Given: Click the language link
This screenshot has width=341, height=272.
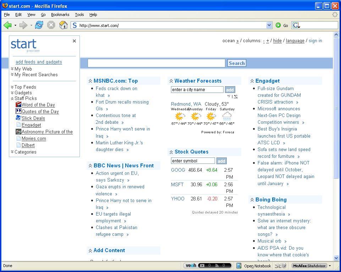Looking at the screenshot, I should tap(295, 41).
